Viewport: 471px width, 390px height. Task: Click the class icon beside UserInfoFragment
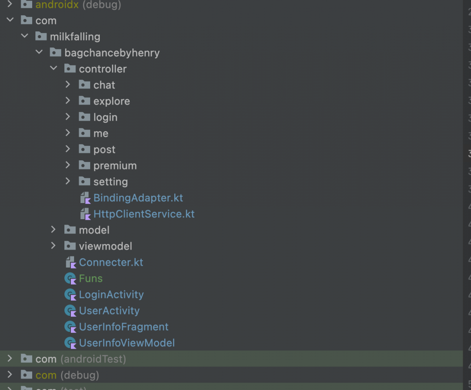70,327
